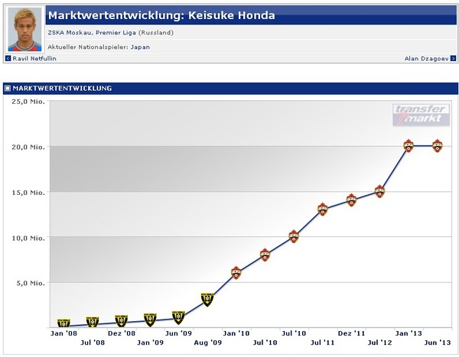Viewport: 459px width, 357px height.
Task: Click the Jul '12 axis label
Action: coord(379,342)
